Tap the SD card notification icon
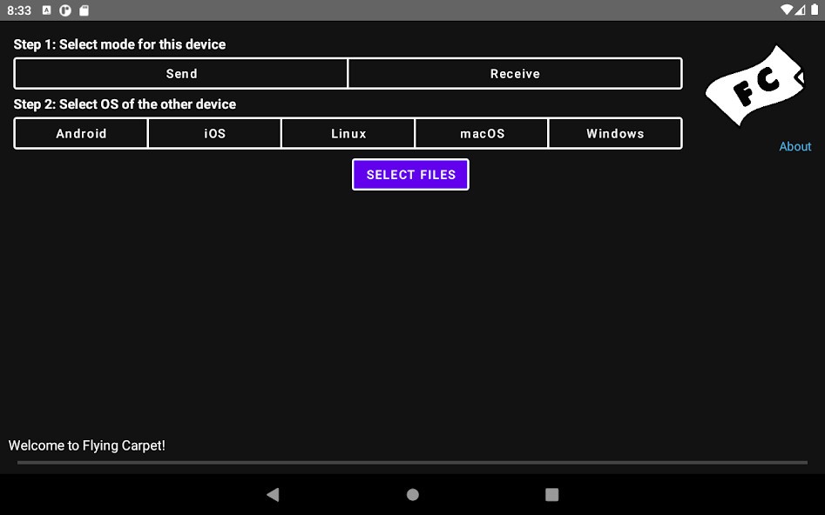 pos(84,10)
